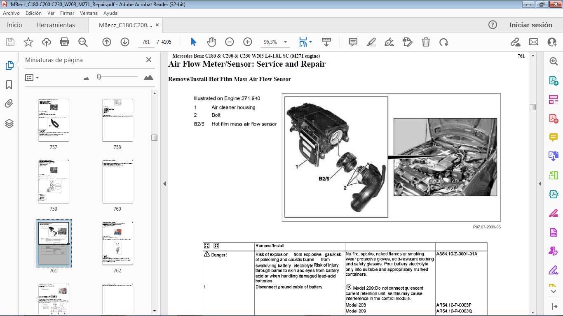
Task: Select page 757 thumbnail
Action: (54, 120)
